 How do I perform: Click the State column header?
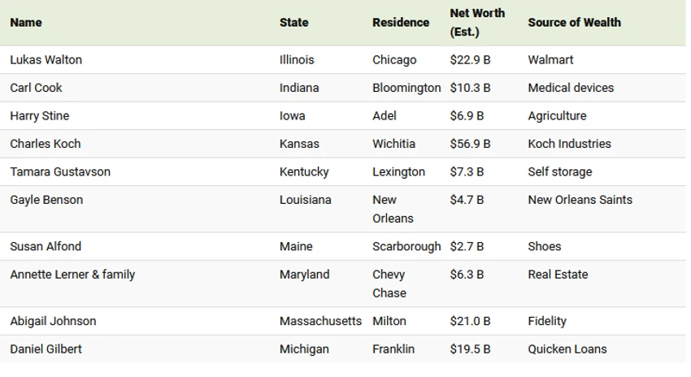tap(294, 23)
